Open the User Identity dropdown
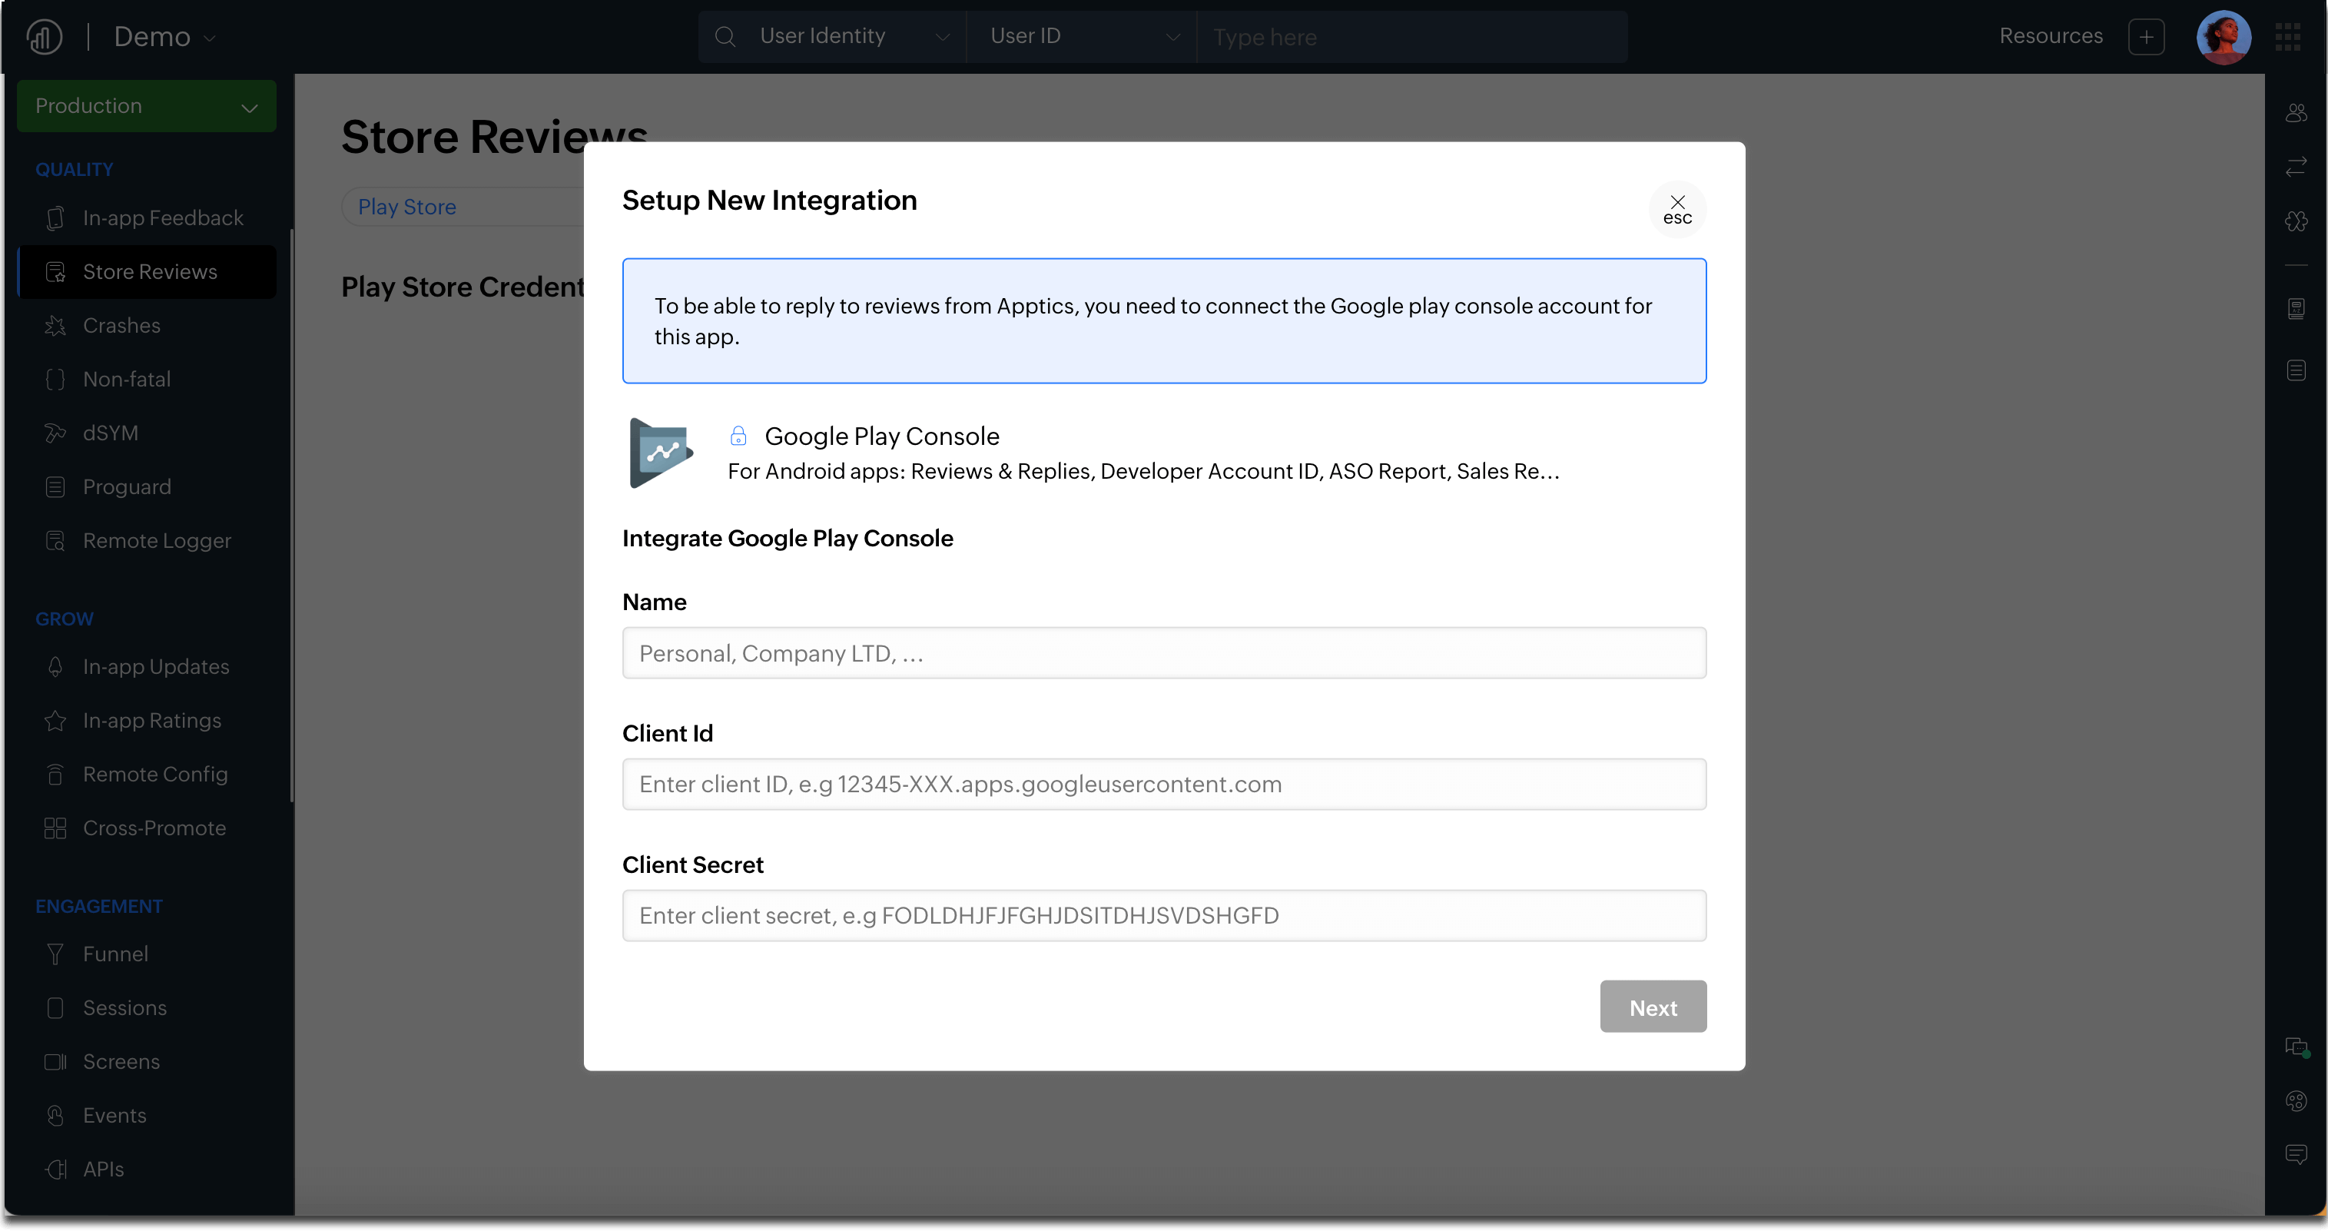This screenshot has height=1231, width=2328. point(854,37)
